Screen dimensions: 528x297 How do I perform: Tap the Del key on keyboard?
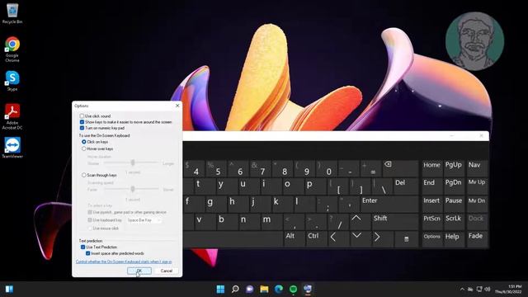[406, 186]
